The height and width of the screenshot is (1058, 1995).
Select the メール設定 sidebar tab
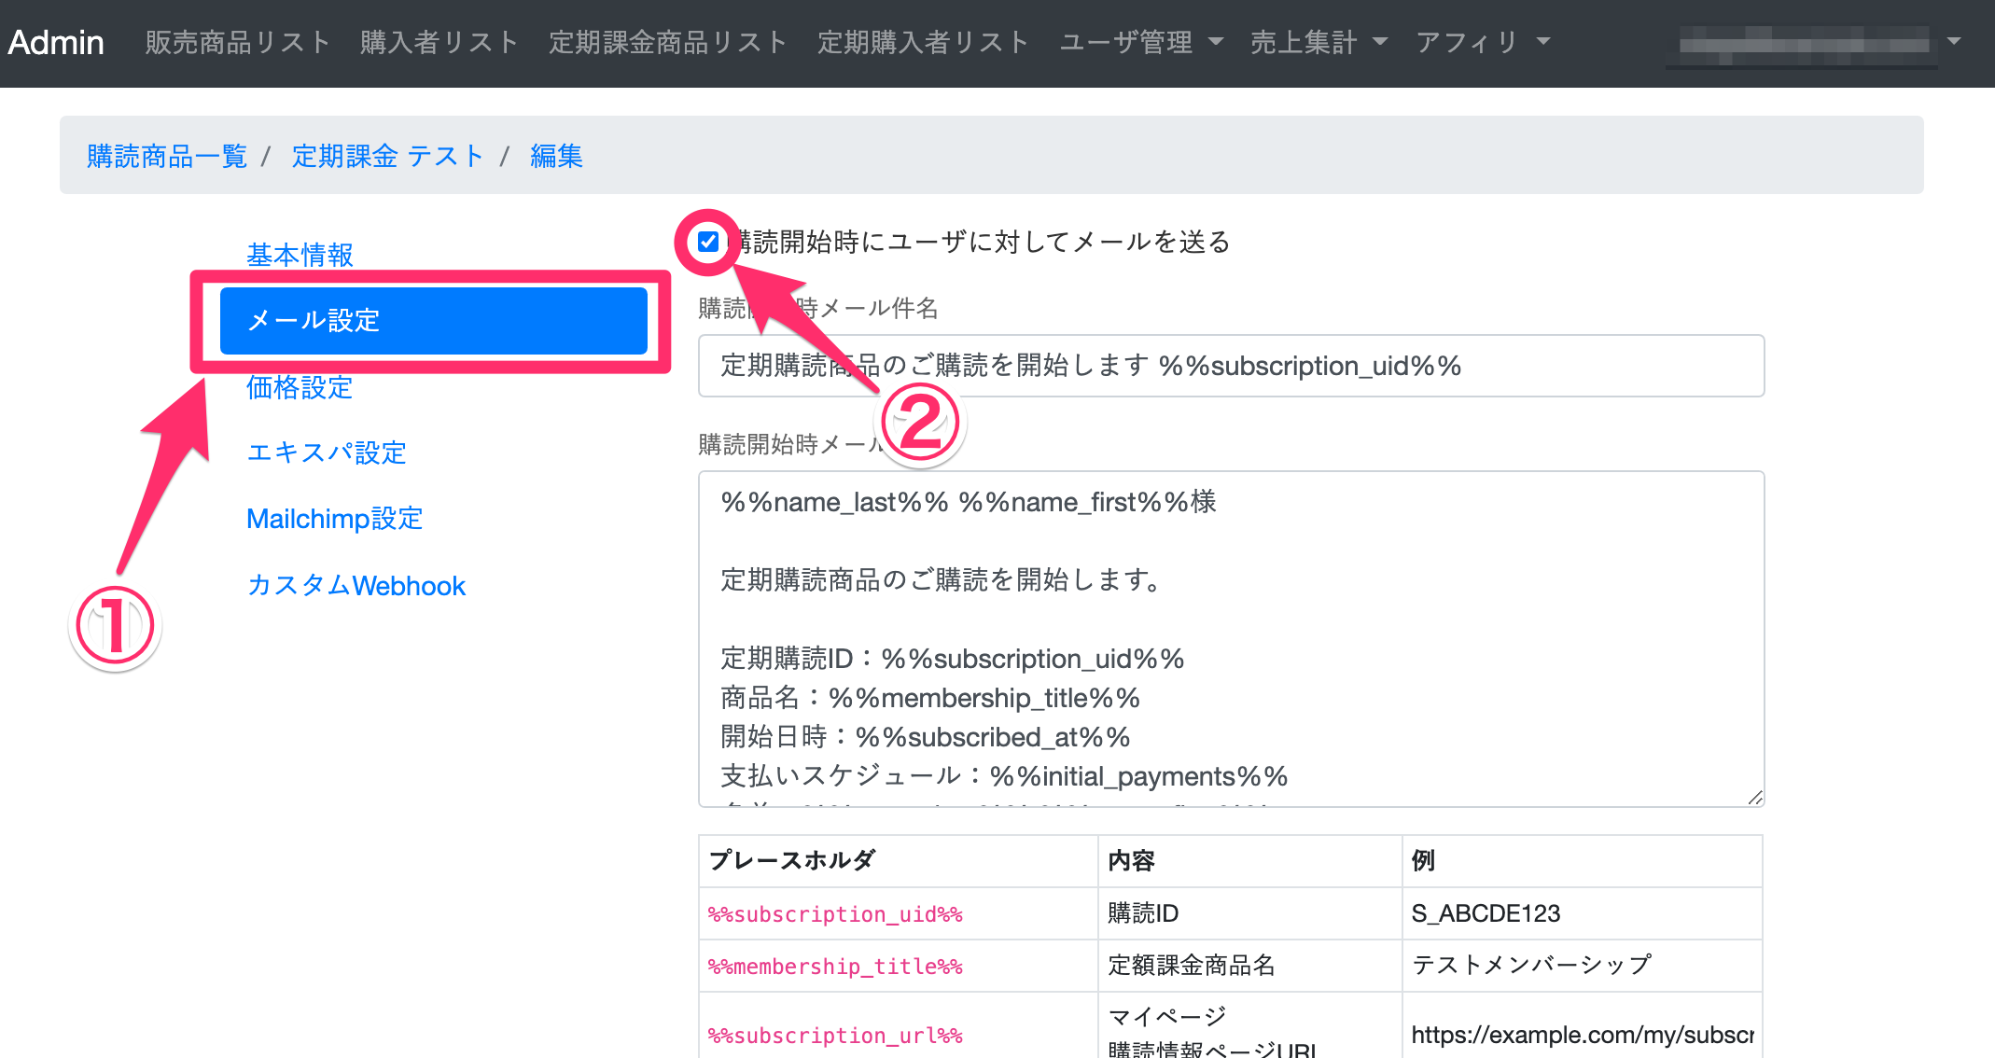point(433,321)
